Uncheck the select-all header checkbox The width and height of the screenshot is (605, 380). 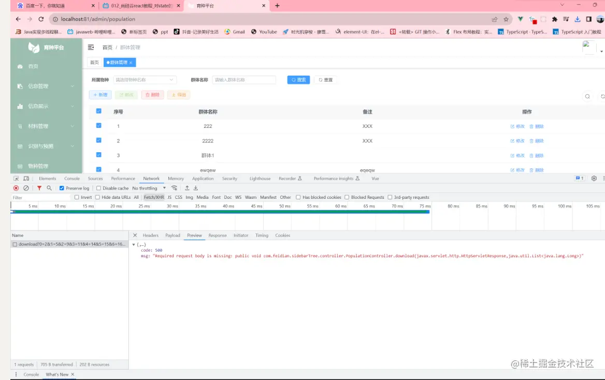click(x=99, y=111)
